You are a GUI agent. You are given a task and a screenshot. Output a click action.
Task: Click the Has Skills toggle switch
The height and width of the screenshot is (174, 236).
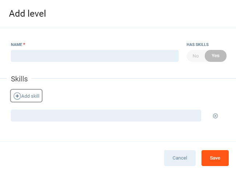[x=207, y=56]
